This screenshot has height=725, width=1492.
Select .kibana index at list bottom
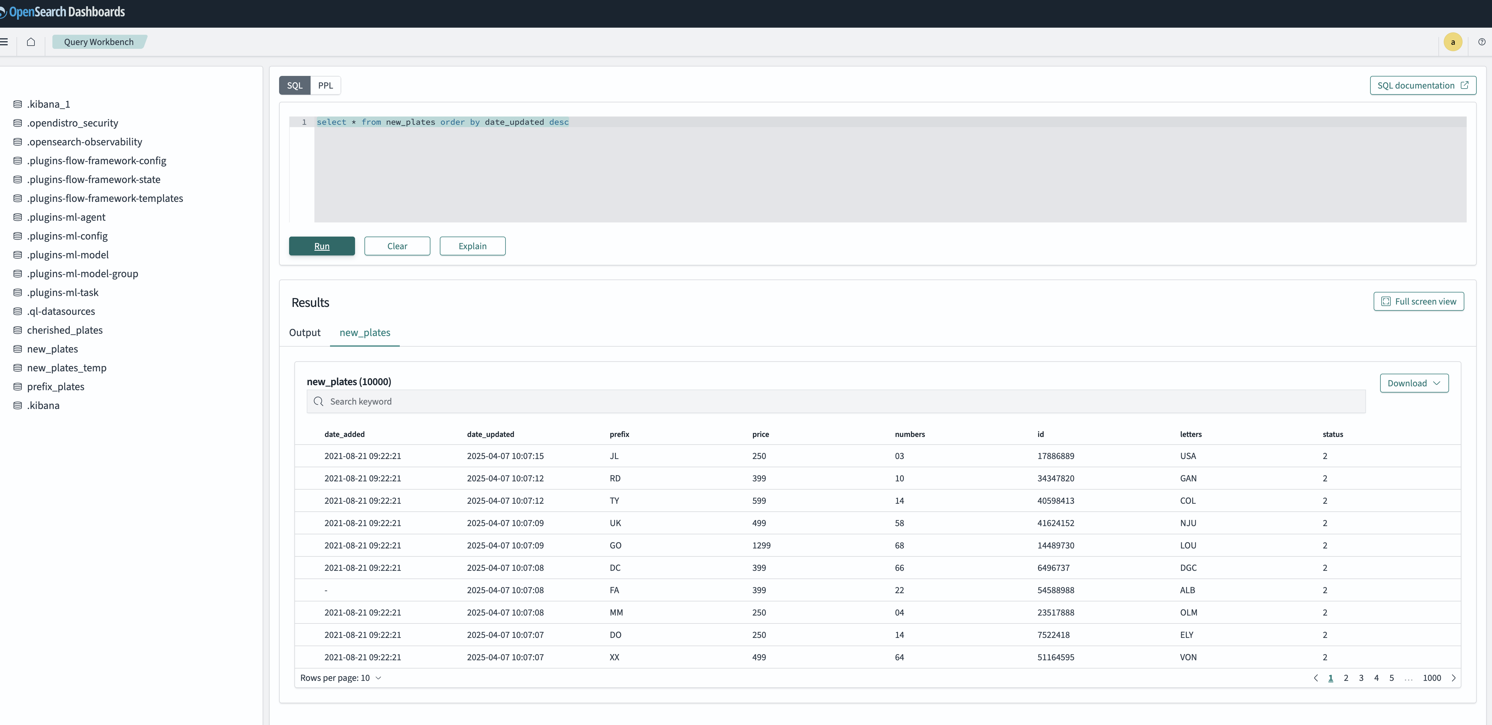click(44, 405)
